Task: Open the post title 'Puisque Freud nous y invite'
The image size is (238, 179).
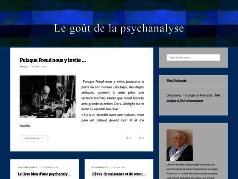Action: (53, 60)
